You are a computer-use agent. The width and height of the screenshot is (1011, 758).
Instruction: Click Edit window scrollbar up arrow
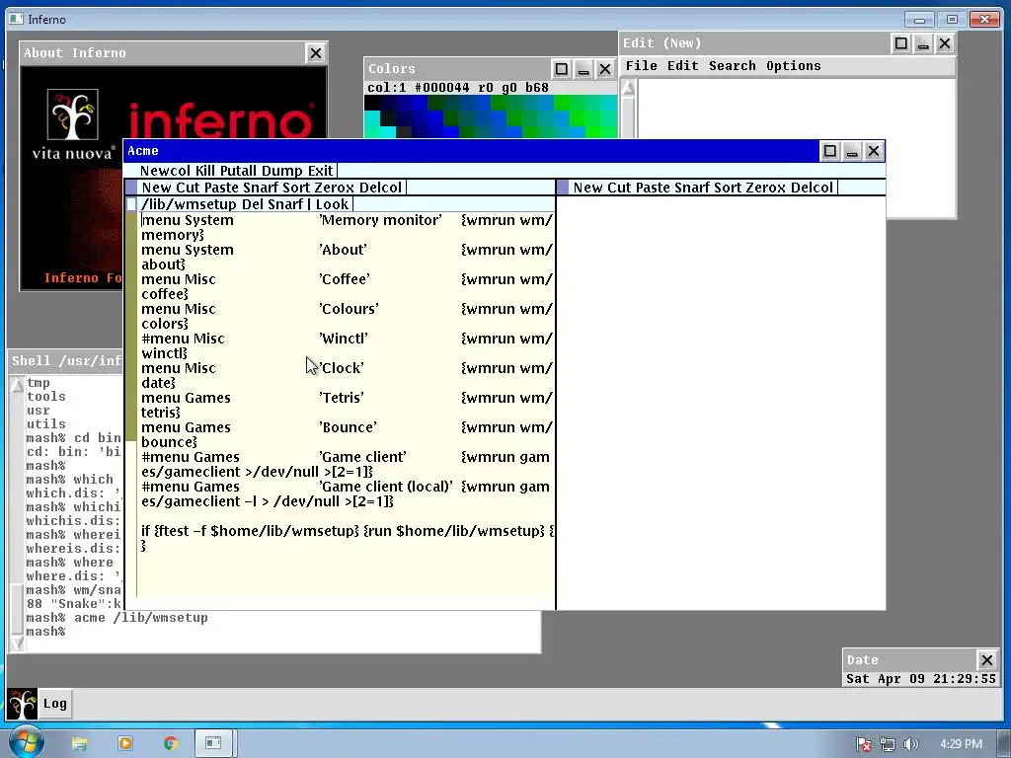pyautogui.click(x=629, y=88)
